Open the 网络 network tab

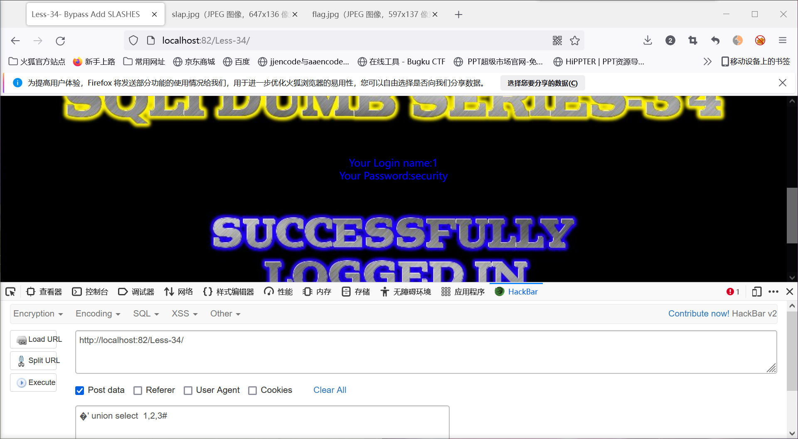click(x=179, y=292)
